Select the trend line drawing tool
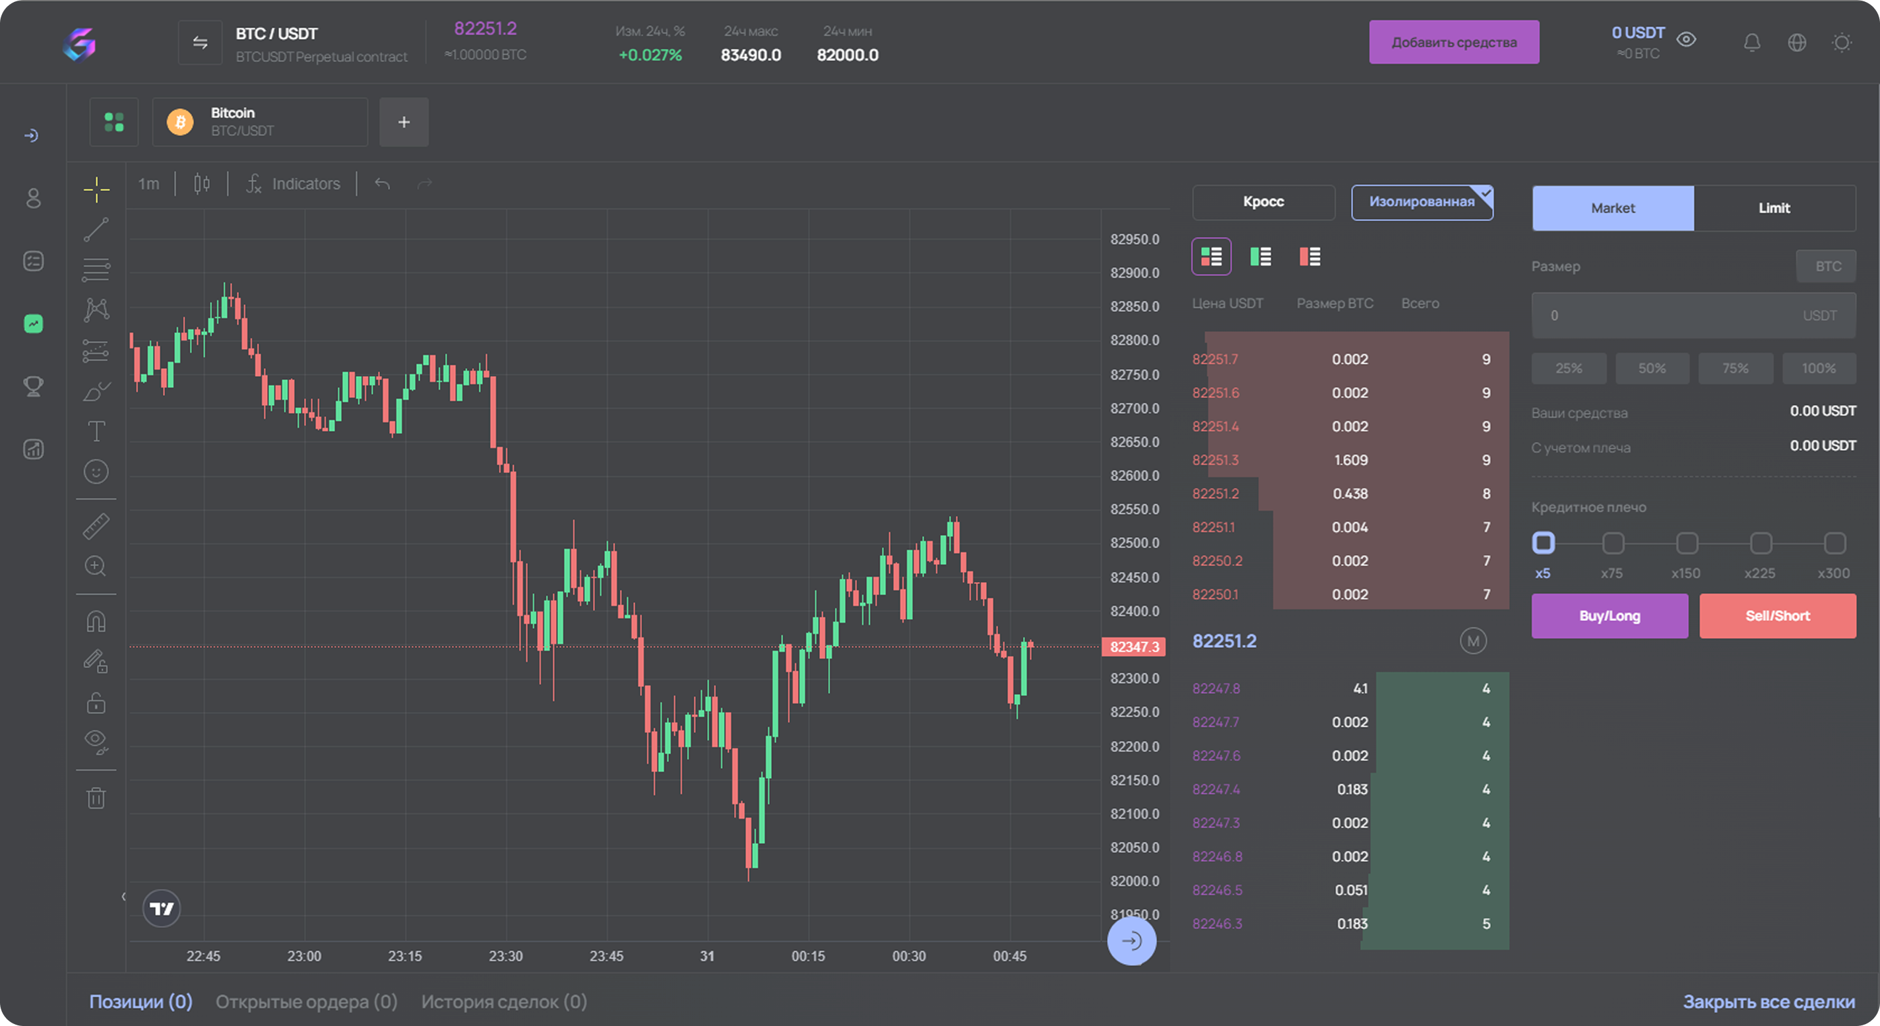 click(x=96, y=229)
